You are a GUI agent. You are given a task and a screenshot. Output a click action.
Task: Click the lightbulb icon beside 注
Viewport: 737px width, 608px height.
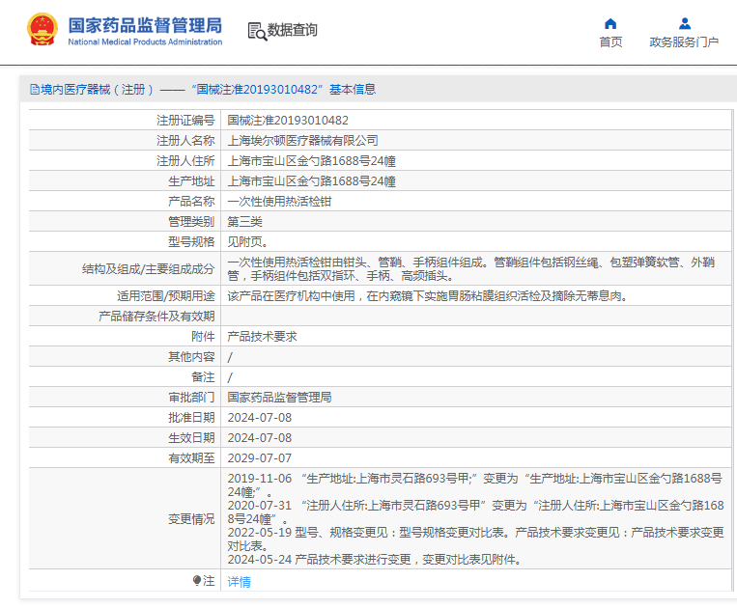coord(197,581)
